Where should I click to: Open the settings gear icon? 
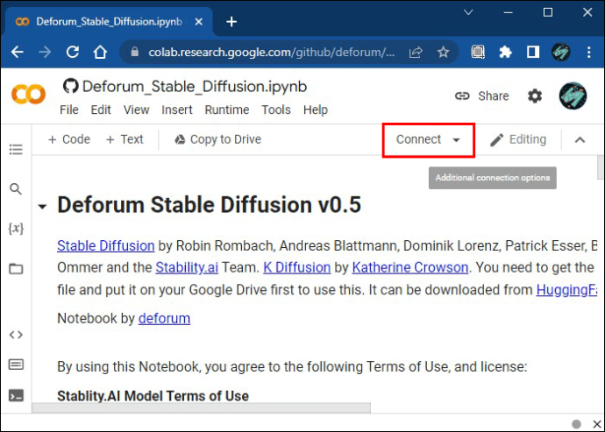point(534,96)
